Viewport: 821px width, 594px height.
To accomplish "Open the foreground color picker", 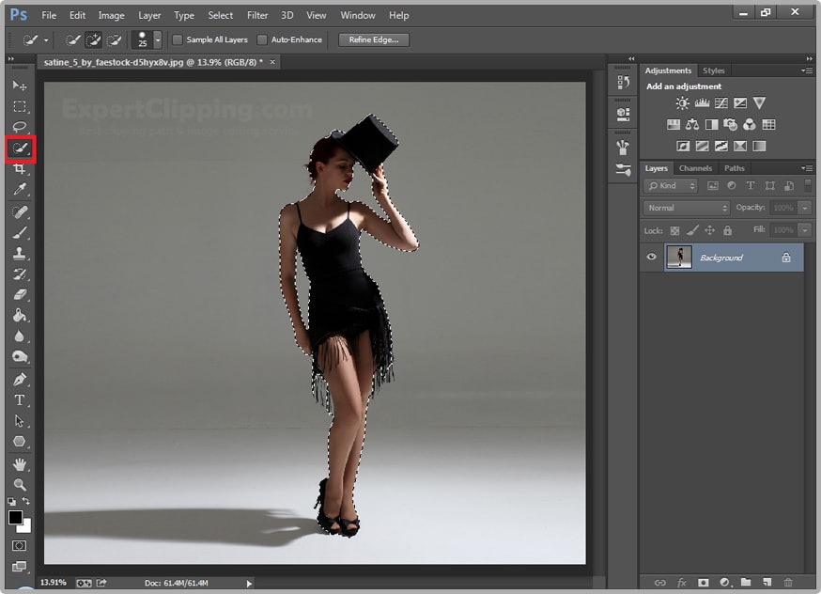I will [x=14, y=518].
